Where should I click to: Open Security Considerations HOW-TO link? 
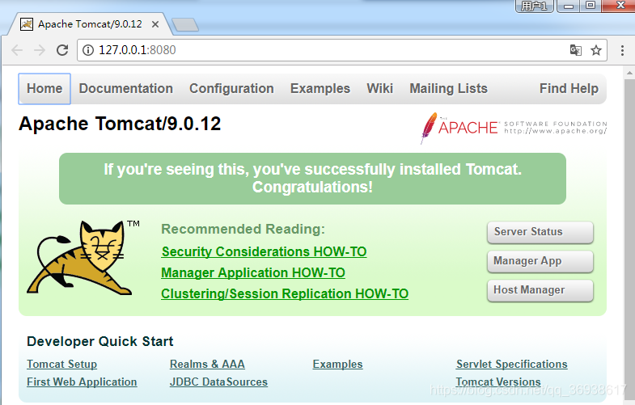tap(264, 251)
